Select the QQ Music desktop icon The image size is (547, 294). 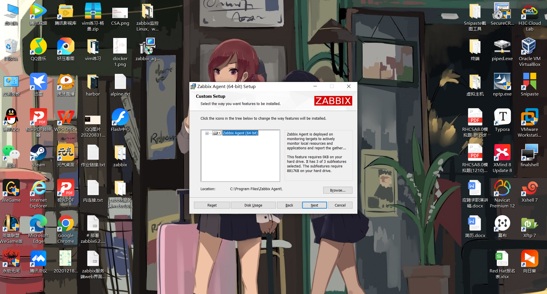pyautogui.click(x=38, y=49)
